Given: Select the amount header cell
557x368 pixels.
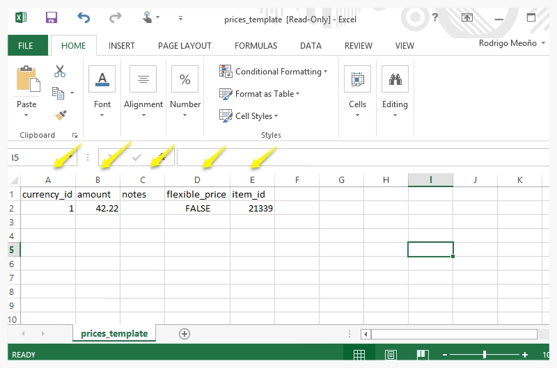Looking at the screenshot, I should [97, 194].
